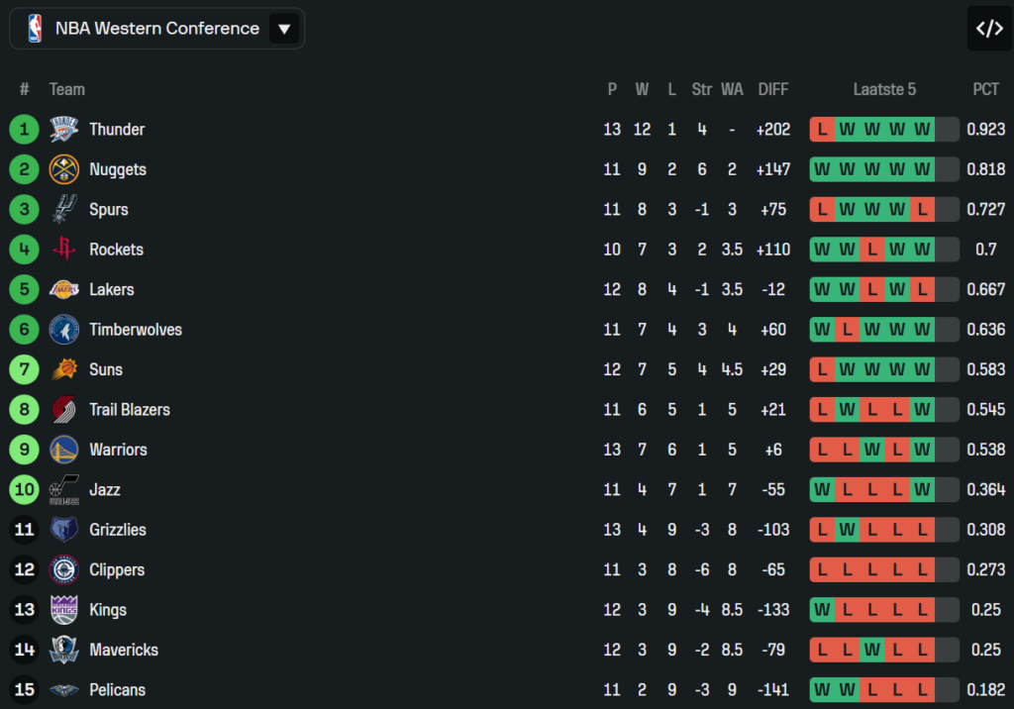Click the Warriors team logo
This screenshot has width=1014, height=709.
pyautogui.click(x=64, y=450)
